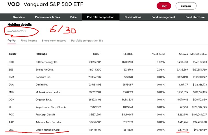Click market value $94,730,159
The height and width of the screenshot is (135, 208).
[200, 130]
